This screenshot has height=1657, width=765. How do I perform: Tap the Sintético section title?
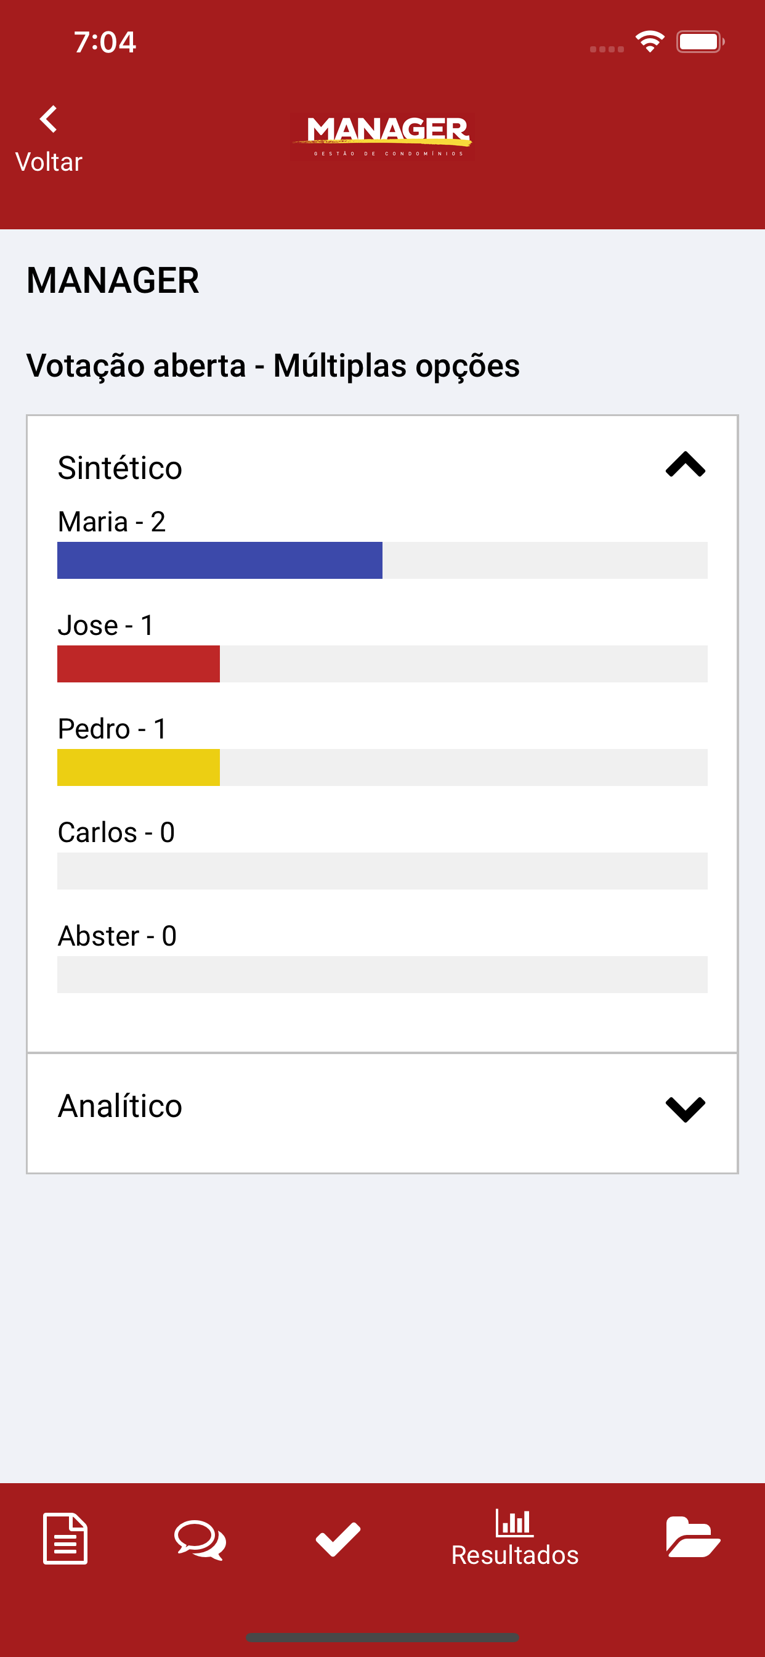(120, 468)
